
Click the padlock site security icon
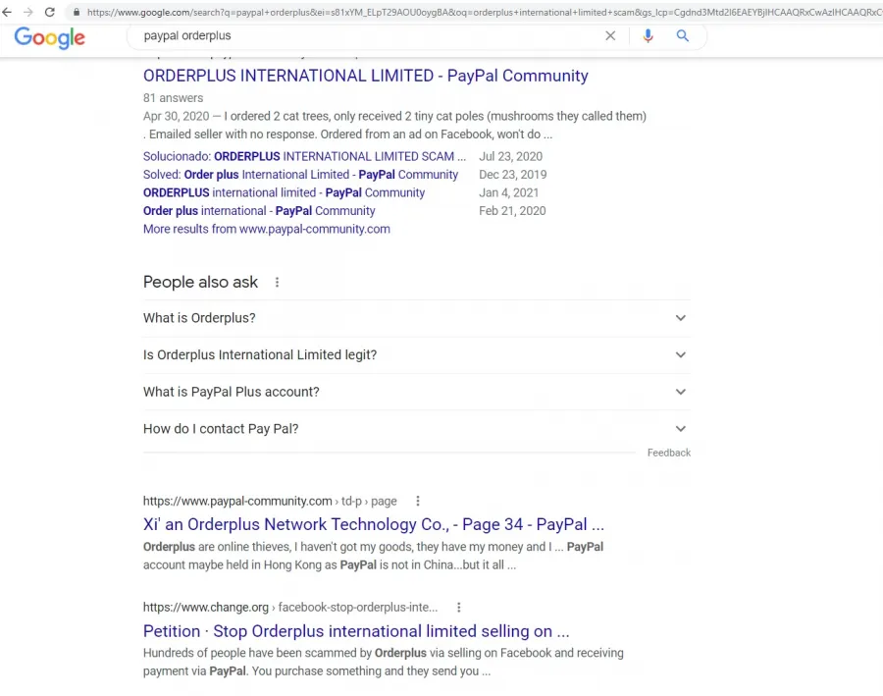[77, 12]
